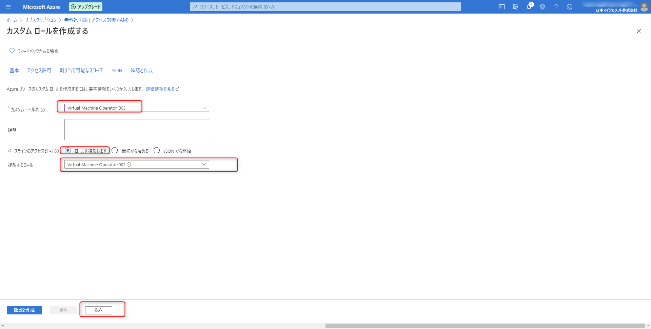The height and width of the screenshot is (329, 651).
Task: Switch to the アクセス許可 tab
Action: (x=39, y=71)
